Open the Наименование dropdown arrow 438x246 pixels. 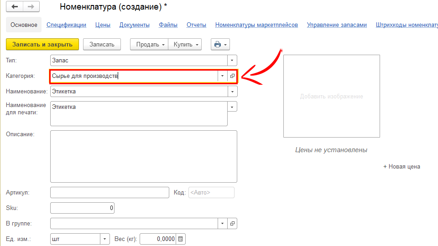(x=232, y=92)
